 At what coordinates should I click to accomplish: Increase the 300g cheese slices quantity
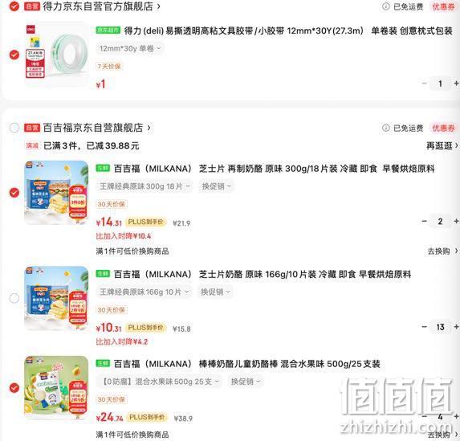click(x=456, y=221)
